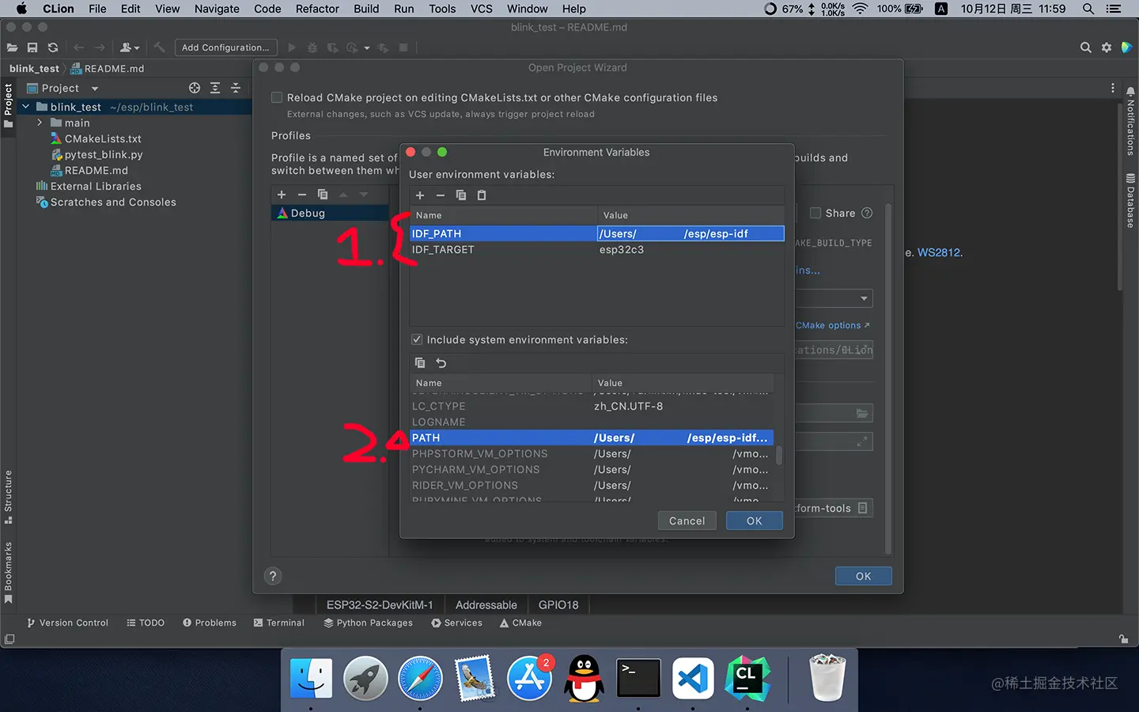Open the toolchain dropdown arrow
Screen dimensions: 1139x712
pyautogui.click(x=864, y=298)
